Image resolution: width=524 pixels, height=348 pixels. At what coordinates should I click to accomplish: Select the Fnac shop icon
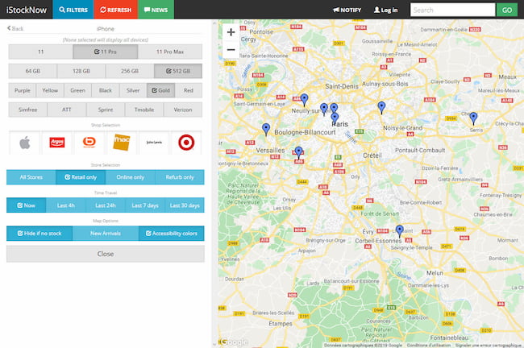(x=121, y=143)
